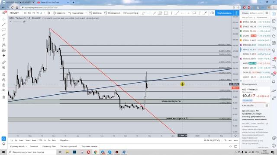Open calendar icon in right sidebar
Image resolution: width=277 pixels, height=155 pixels.
pos(274,43)
